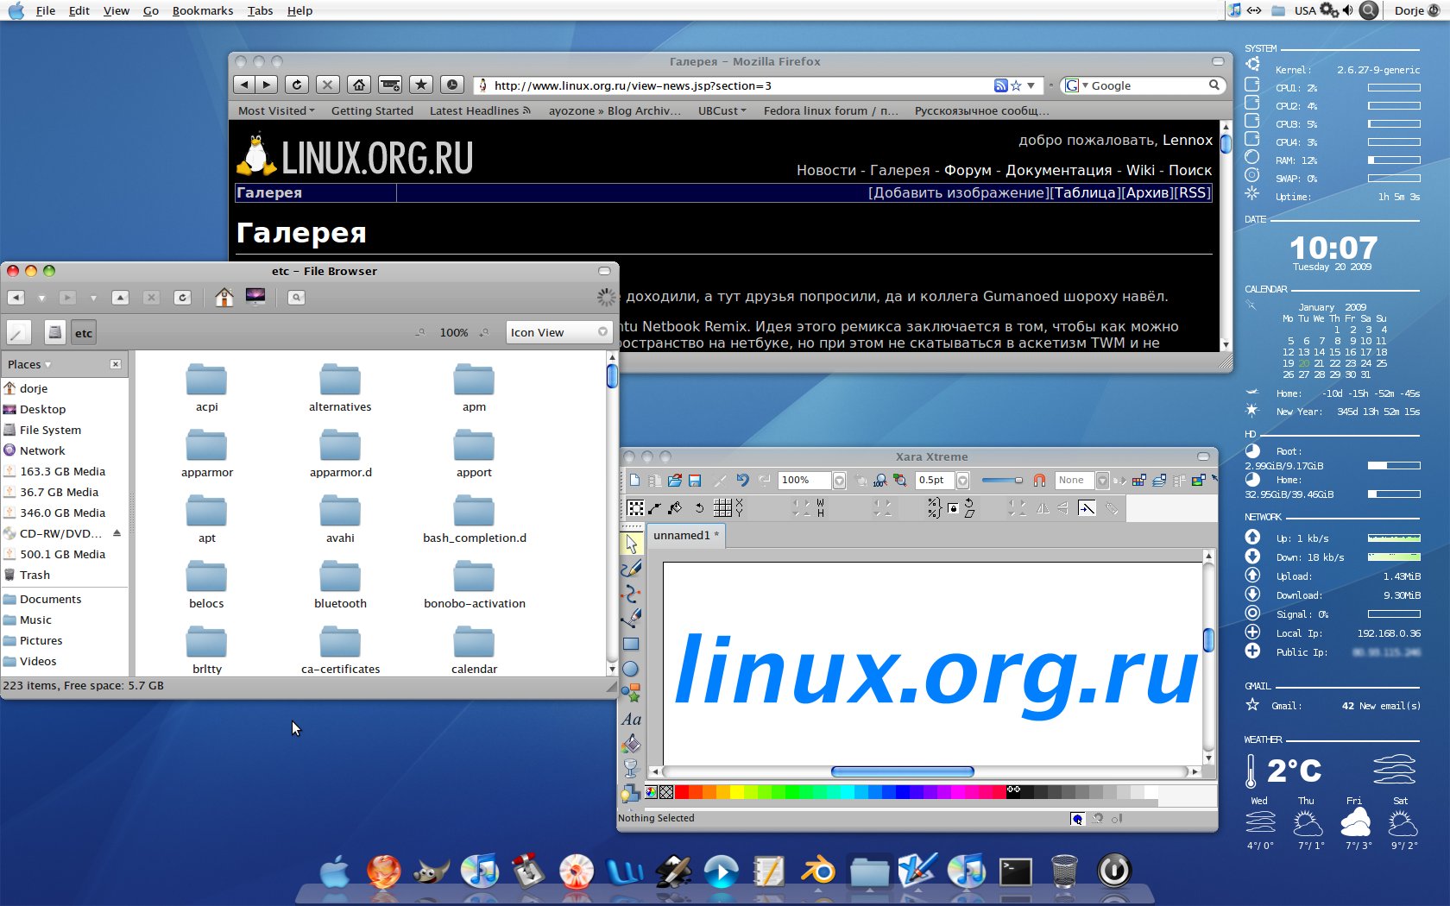
Task: Click the Open file icon in Xara
Action: pyautogui.click(x=675, y=481)
